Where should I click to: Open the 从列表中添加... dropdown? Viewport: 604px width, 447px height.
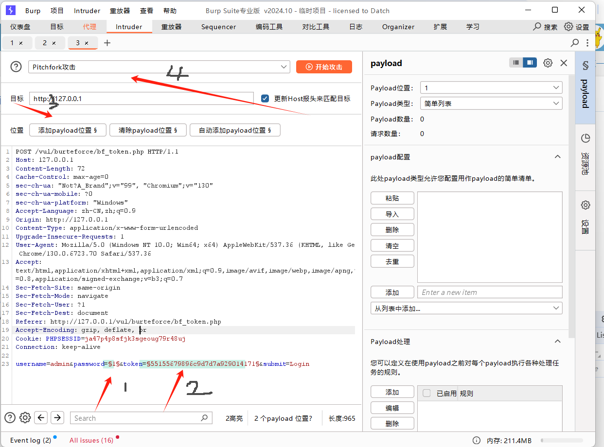pos(466,308)
